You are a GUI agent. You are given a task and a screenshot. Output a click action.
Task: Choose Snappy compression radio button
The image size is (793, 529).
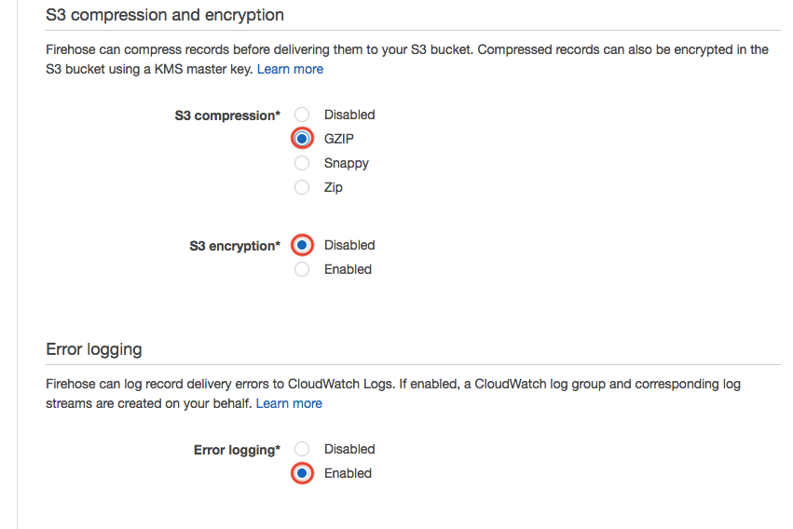coord(302,163)
